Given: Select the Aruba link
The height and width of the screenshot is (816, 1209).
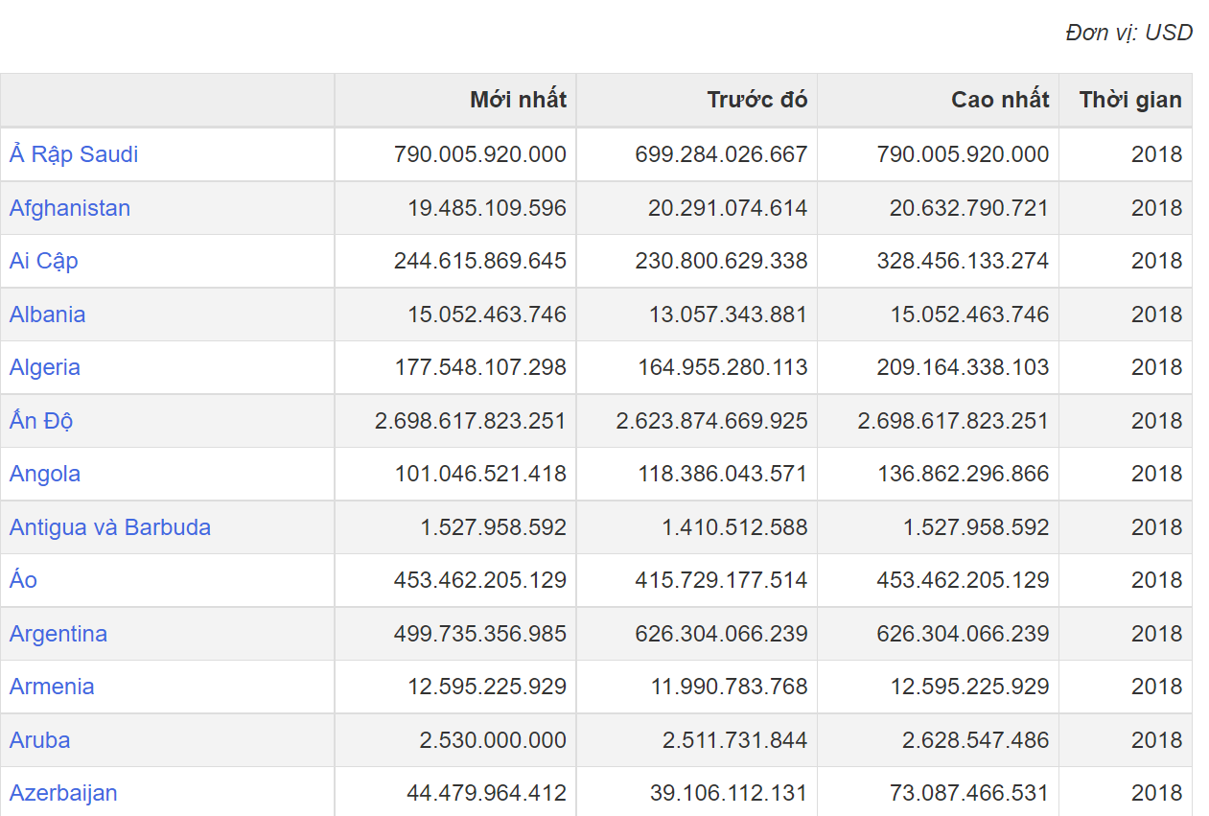Looking at the screenshot, I should click(40, 740).
